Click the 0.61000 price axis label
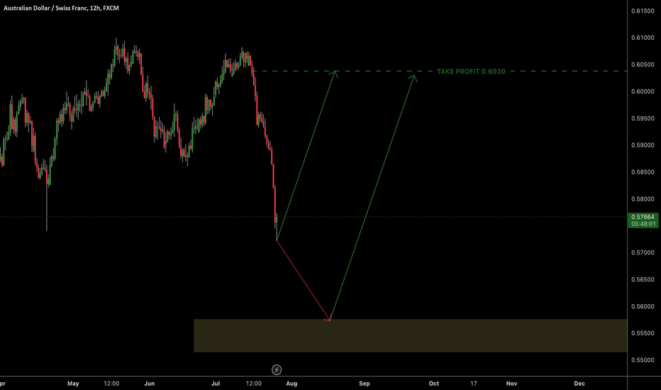 [643, 38]
